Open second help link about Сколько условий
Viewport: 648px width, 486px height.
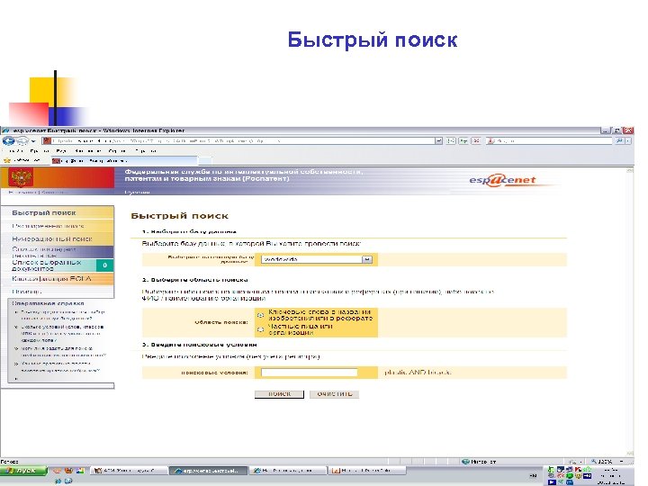pyautogui.click(x=61, y=333)
